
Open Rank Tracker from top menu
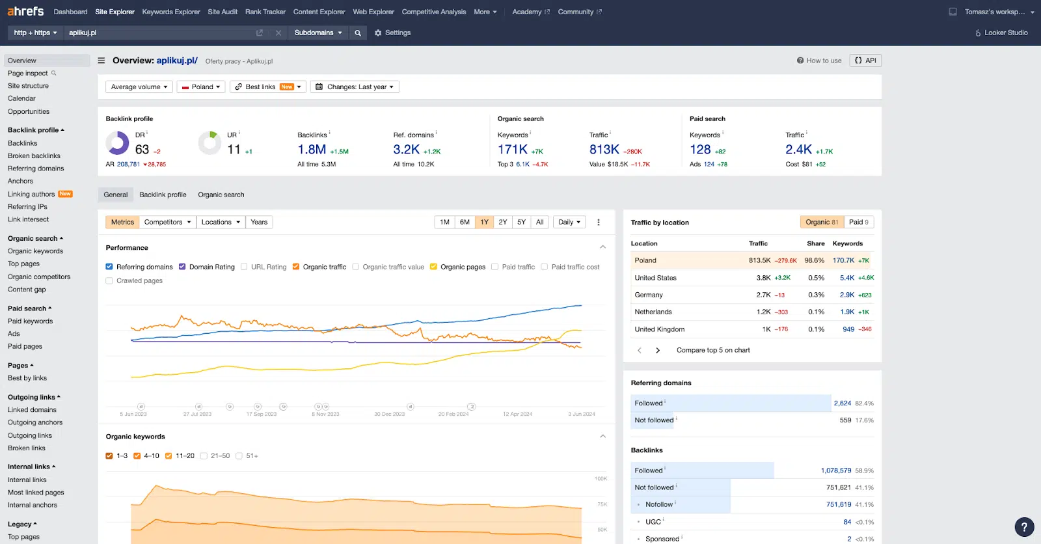pos(265,12)
